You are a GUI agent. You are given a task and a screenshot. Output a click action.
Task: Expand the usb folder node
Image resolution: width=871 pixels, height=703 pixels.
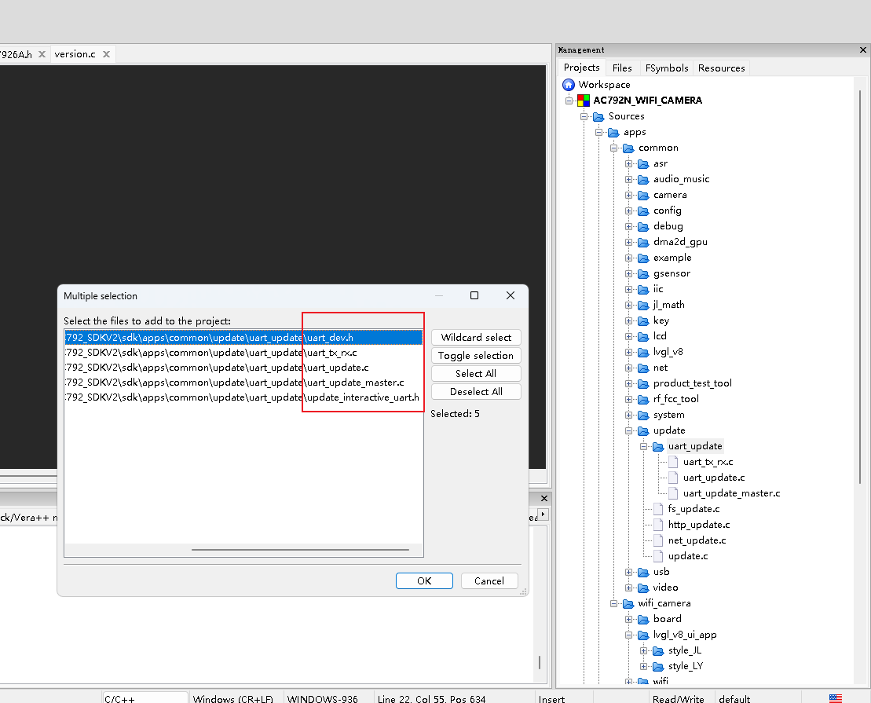[629, 572]
